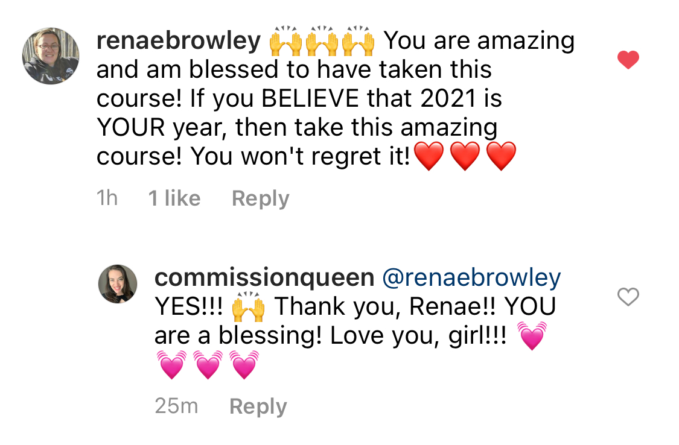The width and height of the screenshot is (679, 445).
Task: Open commissionqueen's profile picture
Action: pyautogui.click(x=118, y=283)
